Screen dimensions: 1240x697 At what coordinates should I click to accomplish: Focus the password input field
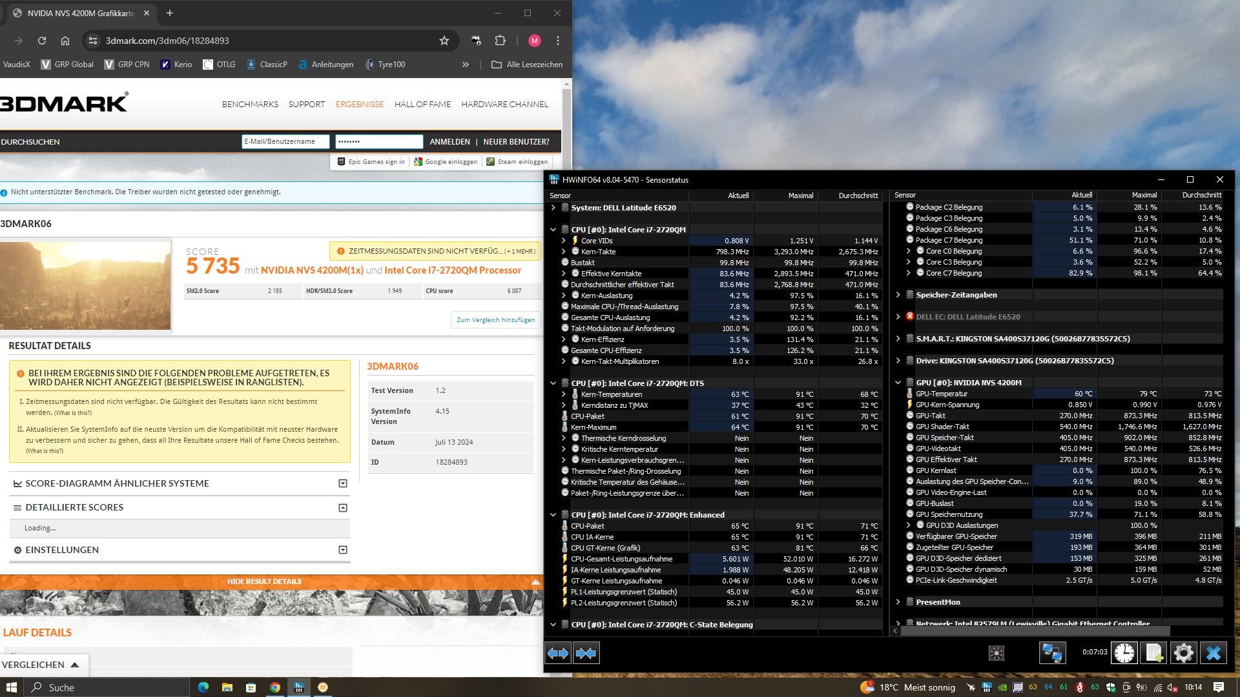coord(379,142)
